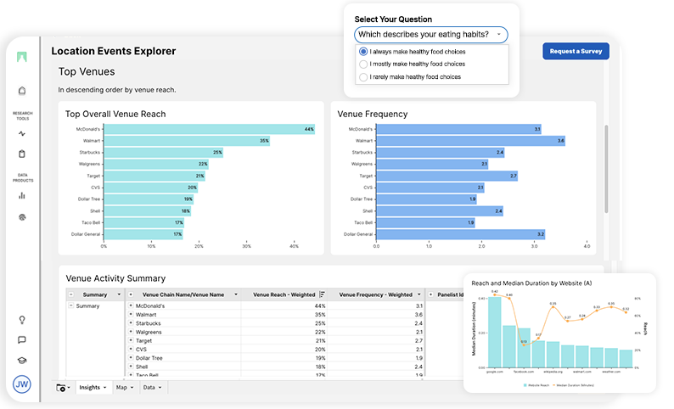Screen dimensions: 674x409
Task: Open the 'Which describes your eating habits?' dropdown
Action: 430,35
